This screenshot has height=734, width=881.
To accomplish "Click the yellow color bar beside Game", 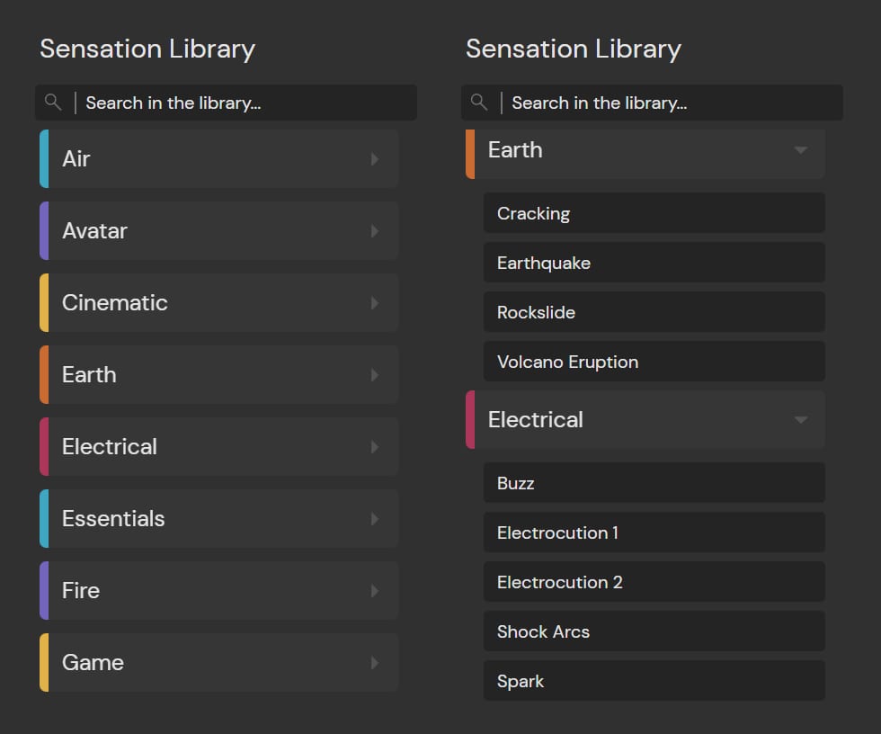I will [44, 662].
